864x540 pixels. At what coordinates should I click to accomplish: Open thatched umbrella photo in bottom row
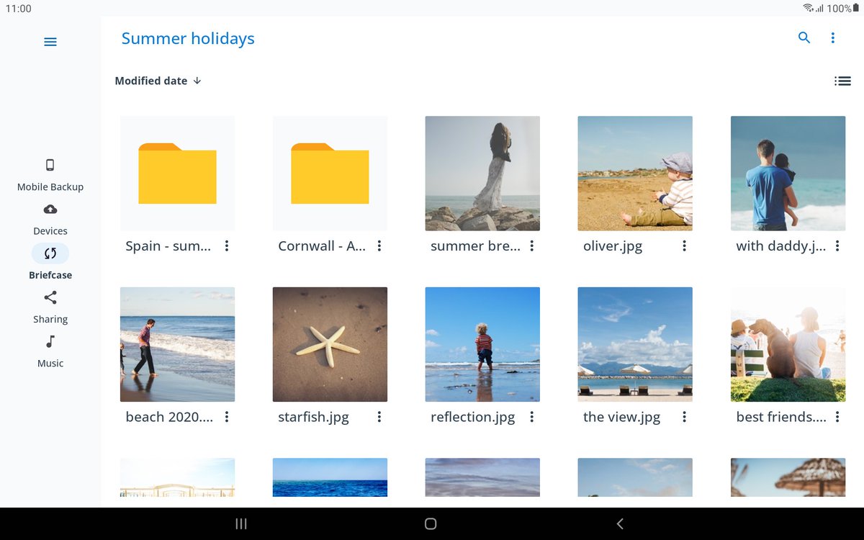(x=788, y=477)
